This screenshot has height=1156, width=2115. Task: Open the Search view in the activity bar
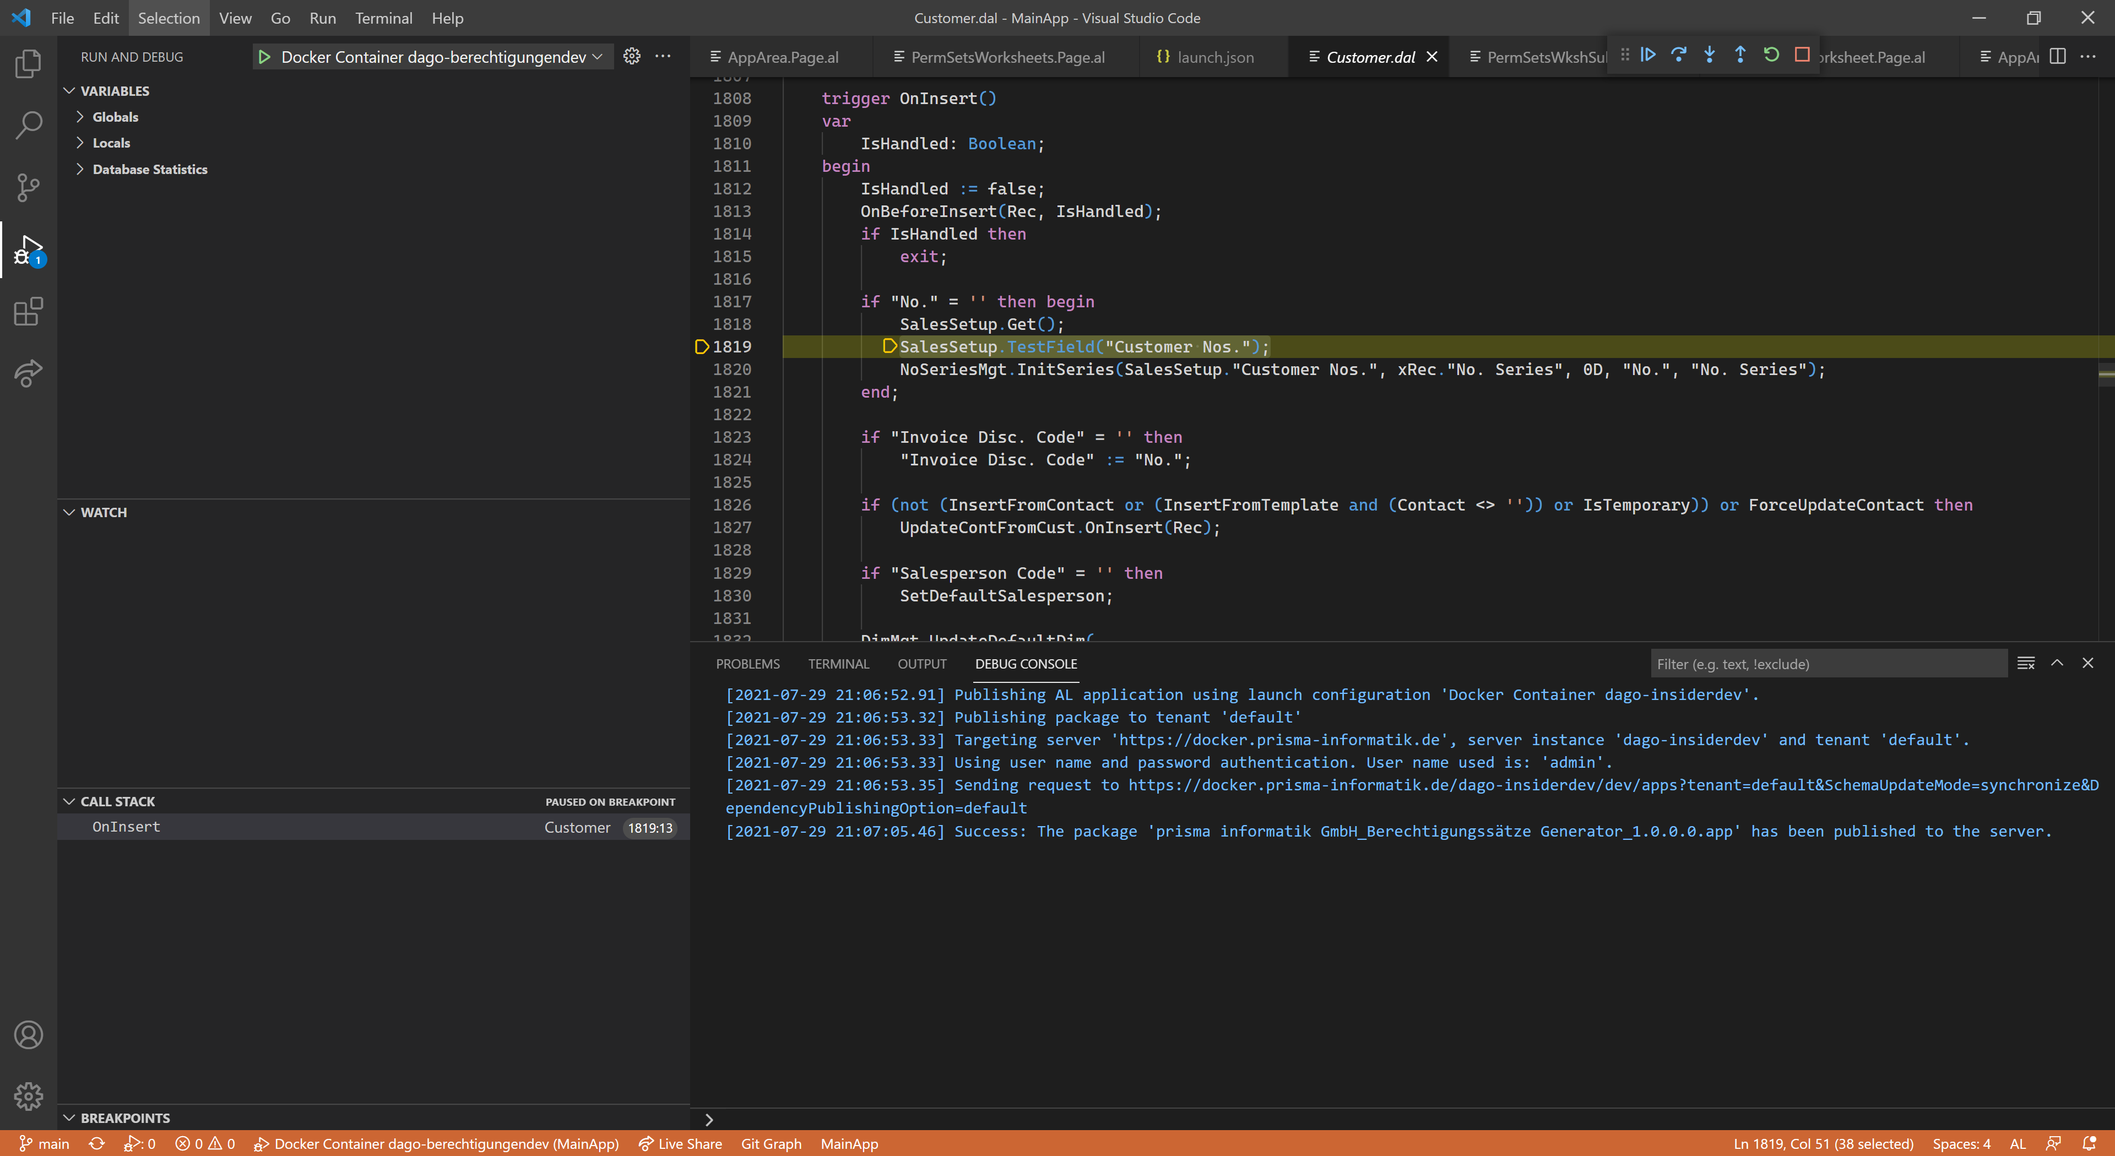click(x=28, y=125)
